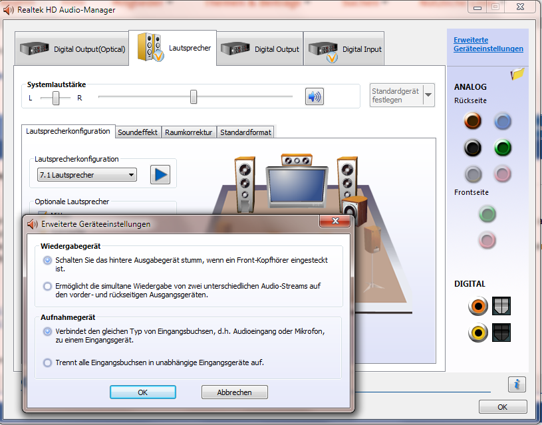This screenshot has width=542, height=425.
Task: Click Abbrechen to cancel the dialog
Action: [x=234, y=392]
